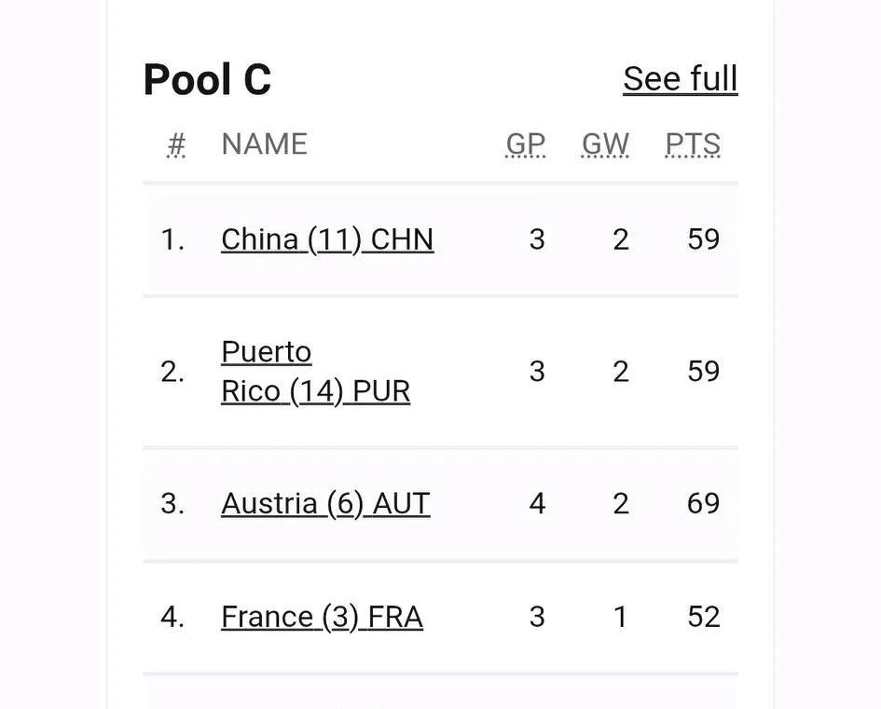Open France (3) FRA team link

[322, 617]
